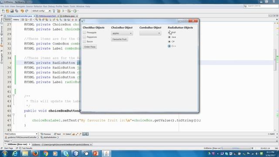279x157 pixels.
Task: Click the Match Case icon in find bar
Action: (x=74, y=134)
